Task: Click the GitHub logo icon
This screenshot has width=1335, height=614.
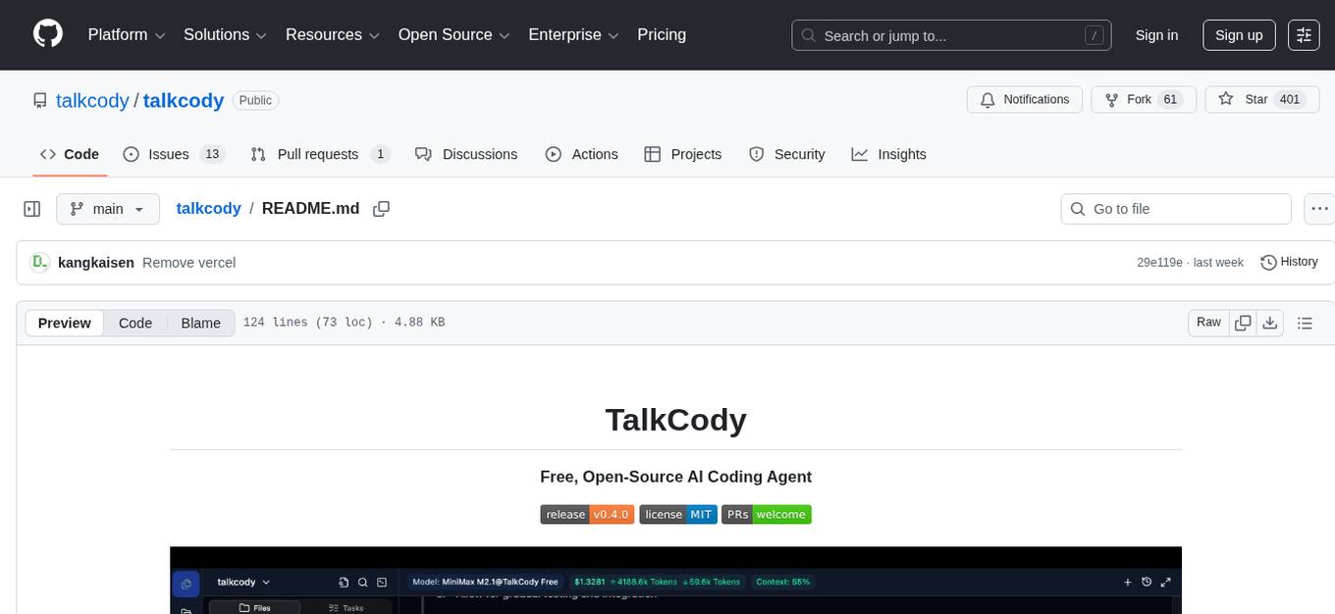Action: coord(47,34)
